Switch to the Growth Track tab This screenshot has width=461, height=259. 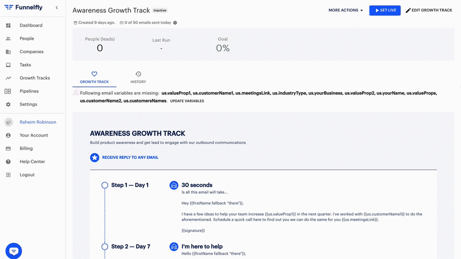pyautogui.click(x=95, y=78)
